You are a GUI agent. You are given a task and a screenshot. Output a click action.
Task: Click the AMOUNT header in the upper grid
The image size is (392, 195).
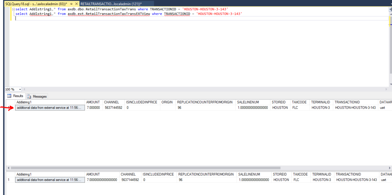click(x=93, y=102)
